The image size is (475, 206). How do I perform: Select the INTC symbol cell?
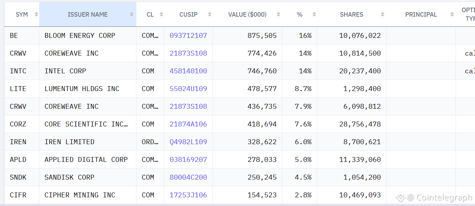point(22,71)
